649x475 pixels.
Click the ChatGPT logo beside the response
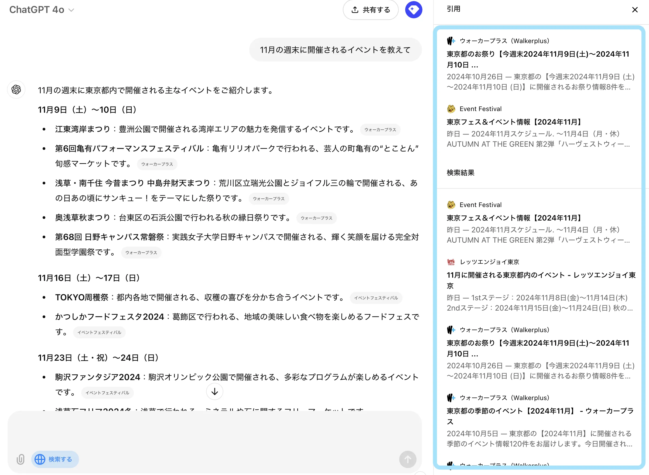click(x=16, y=90)
